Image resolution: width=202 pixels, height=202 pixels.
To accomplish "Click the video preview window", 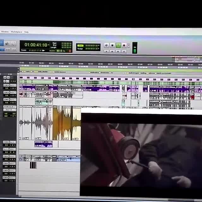I will coord(141,155).
